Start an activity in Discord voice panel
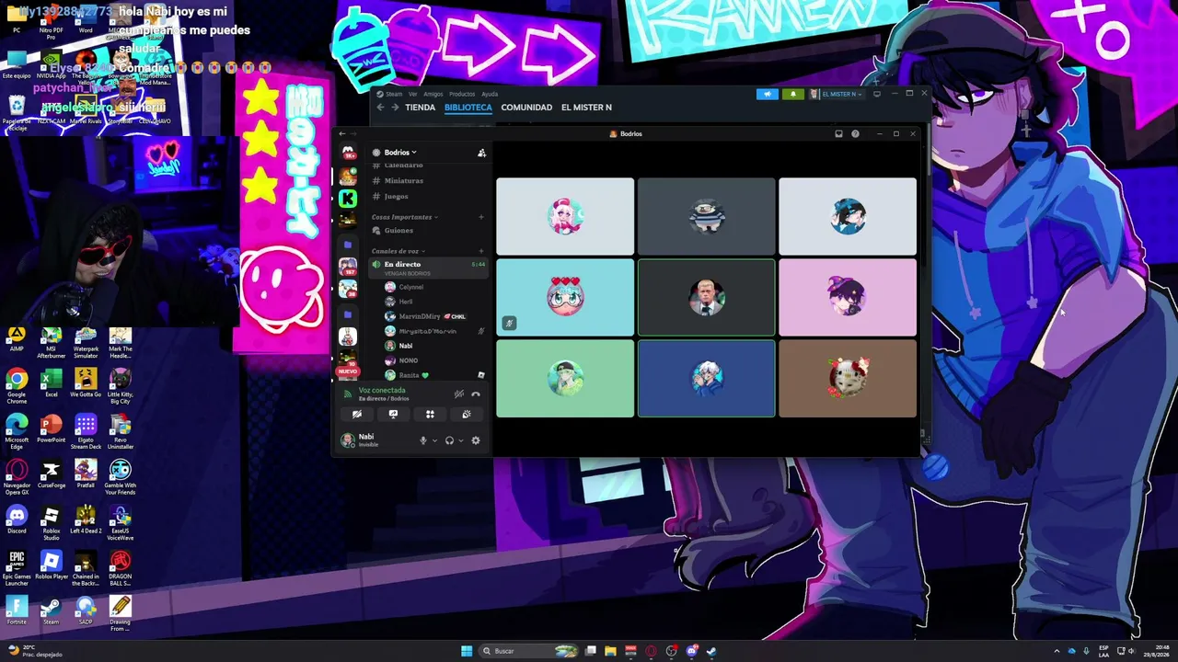This screenshot has width=1178, height=662. [430, 415]
